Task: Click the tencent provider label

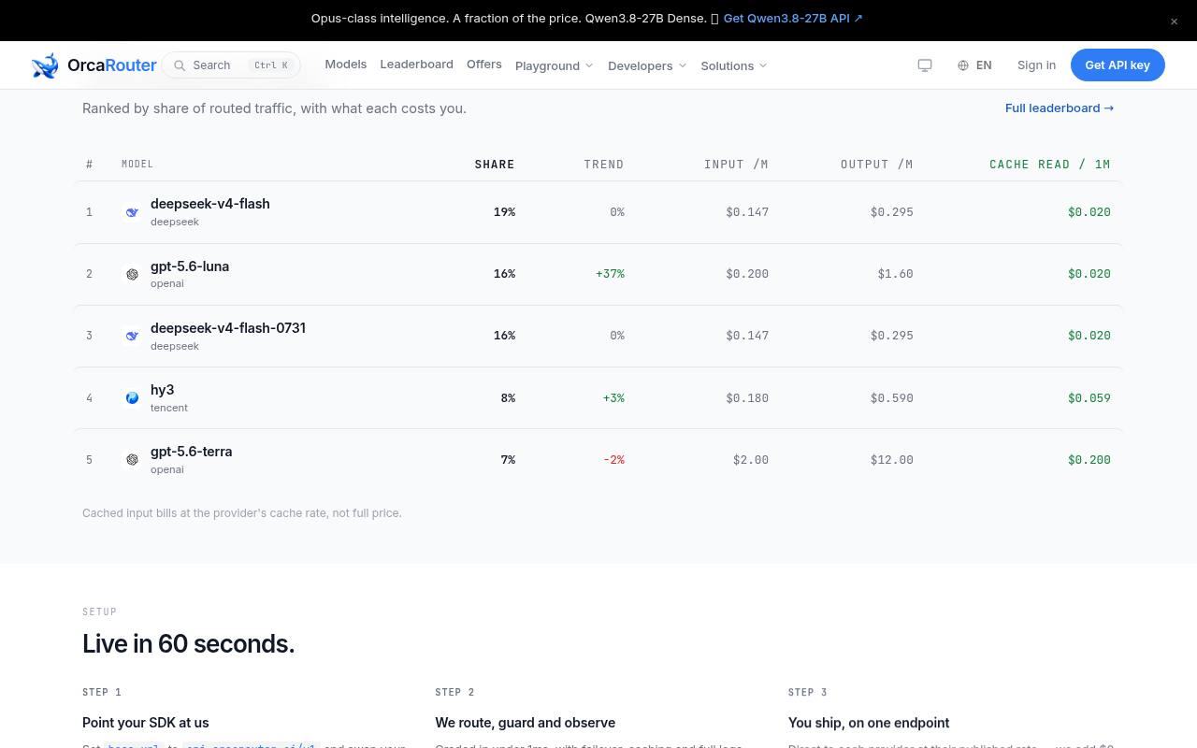Action: (x=169, y=408)
